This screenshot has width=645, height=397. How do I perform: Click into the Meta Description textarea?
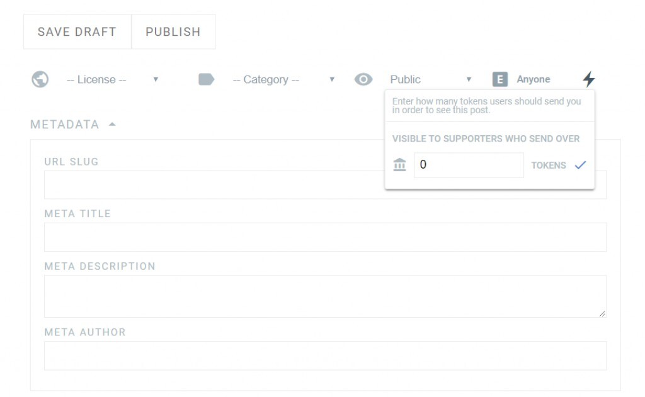[325, 296]
